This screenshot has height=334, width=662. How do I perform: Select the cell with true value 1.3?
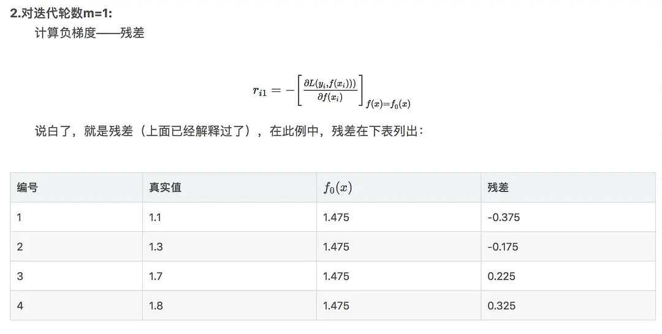[156, 247]
